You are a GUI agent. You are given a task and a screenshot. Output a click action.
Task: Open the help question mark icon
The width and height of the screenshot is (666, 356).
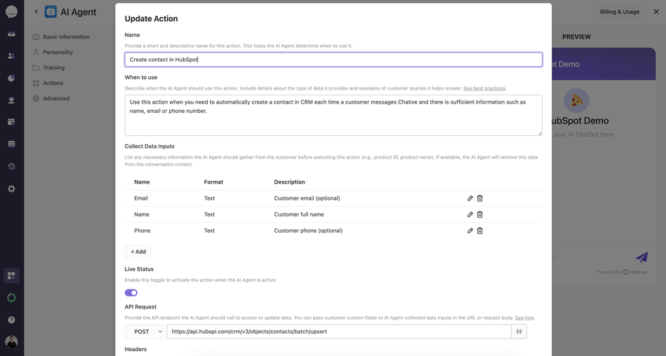11,320
